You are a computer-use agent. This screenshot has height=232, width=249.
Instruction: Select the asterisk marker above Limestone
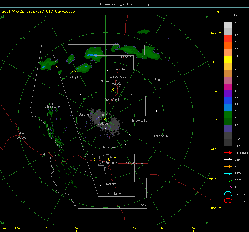click(52, 104)
